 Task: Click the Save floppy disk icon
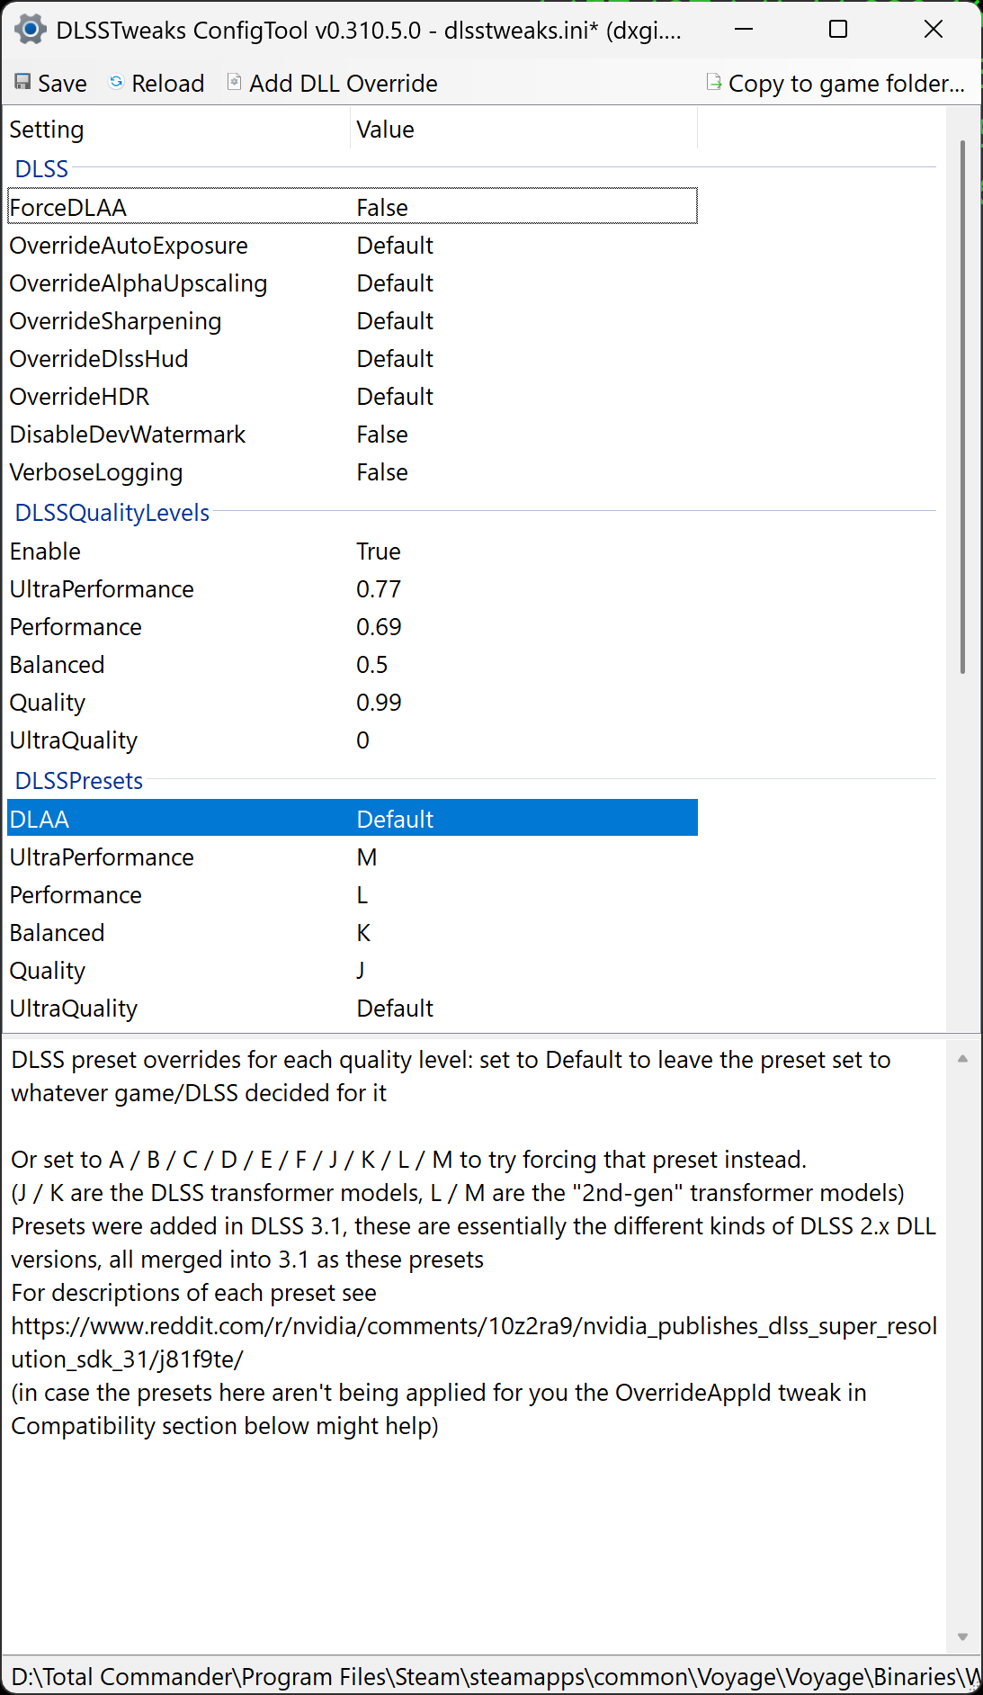coord(22,83)
